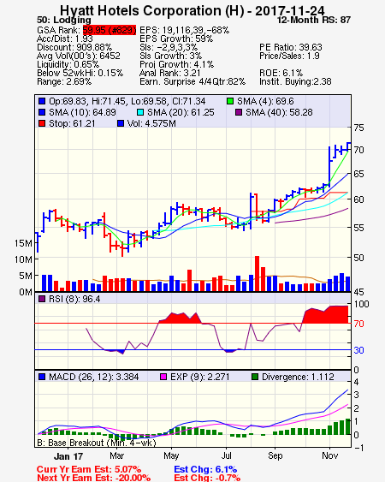Click the 'Sls: -2,9,3,3%' text
The height and width of the screenshot is (482, 385).
pos(169,47)
